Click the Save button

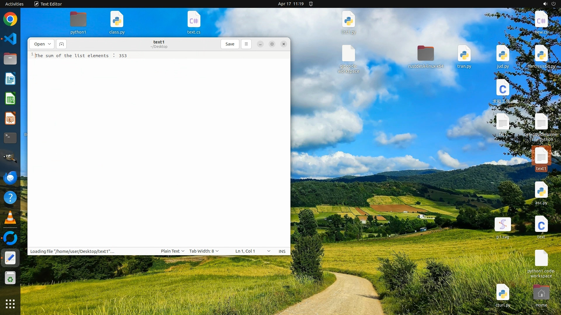pos(230,44)
